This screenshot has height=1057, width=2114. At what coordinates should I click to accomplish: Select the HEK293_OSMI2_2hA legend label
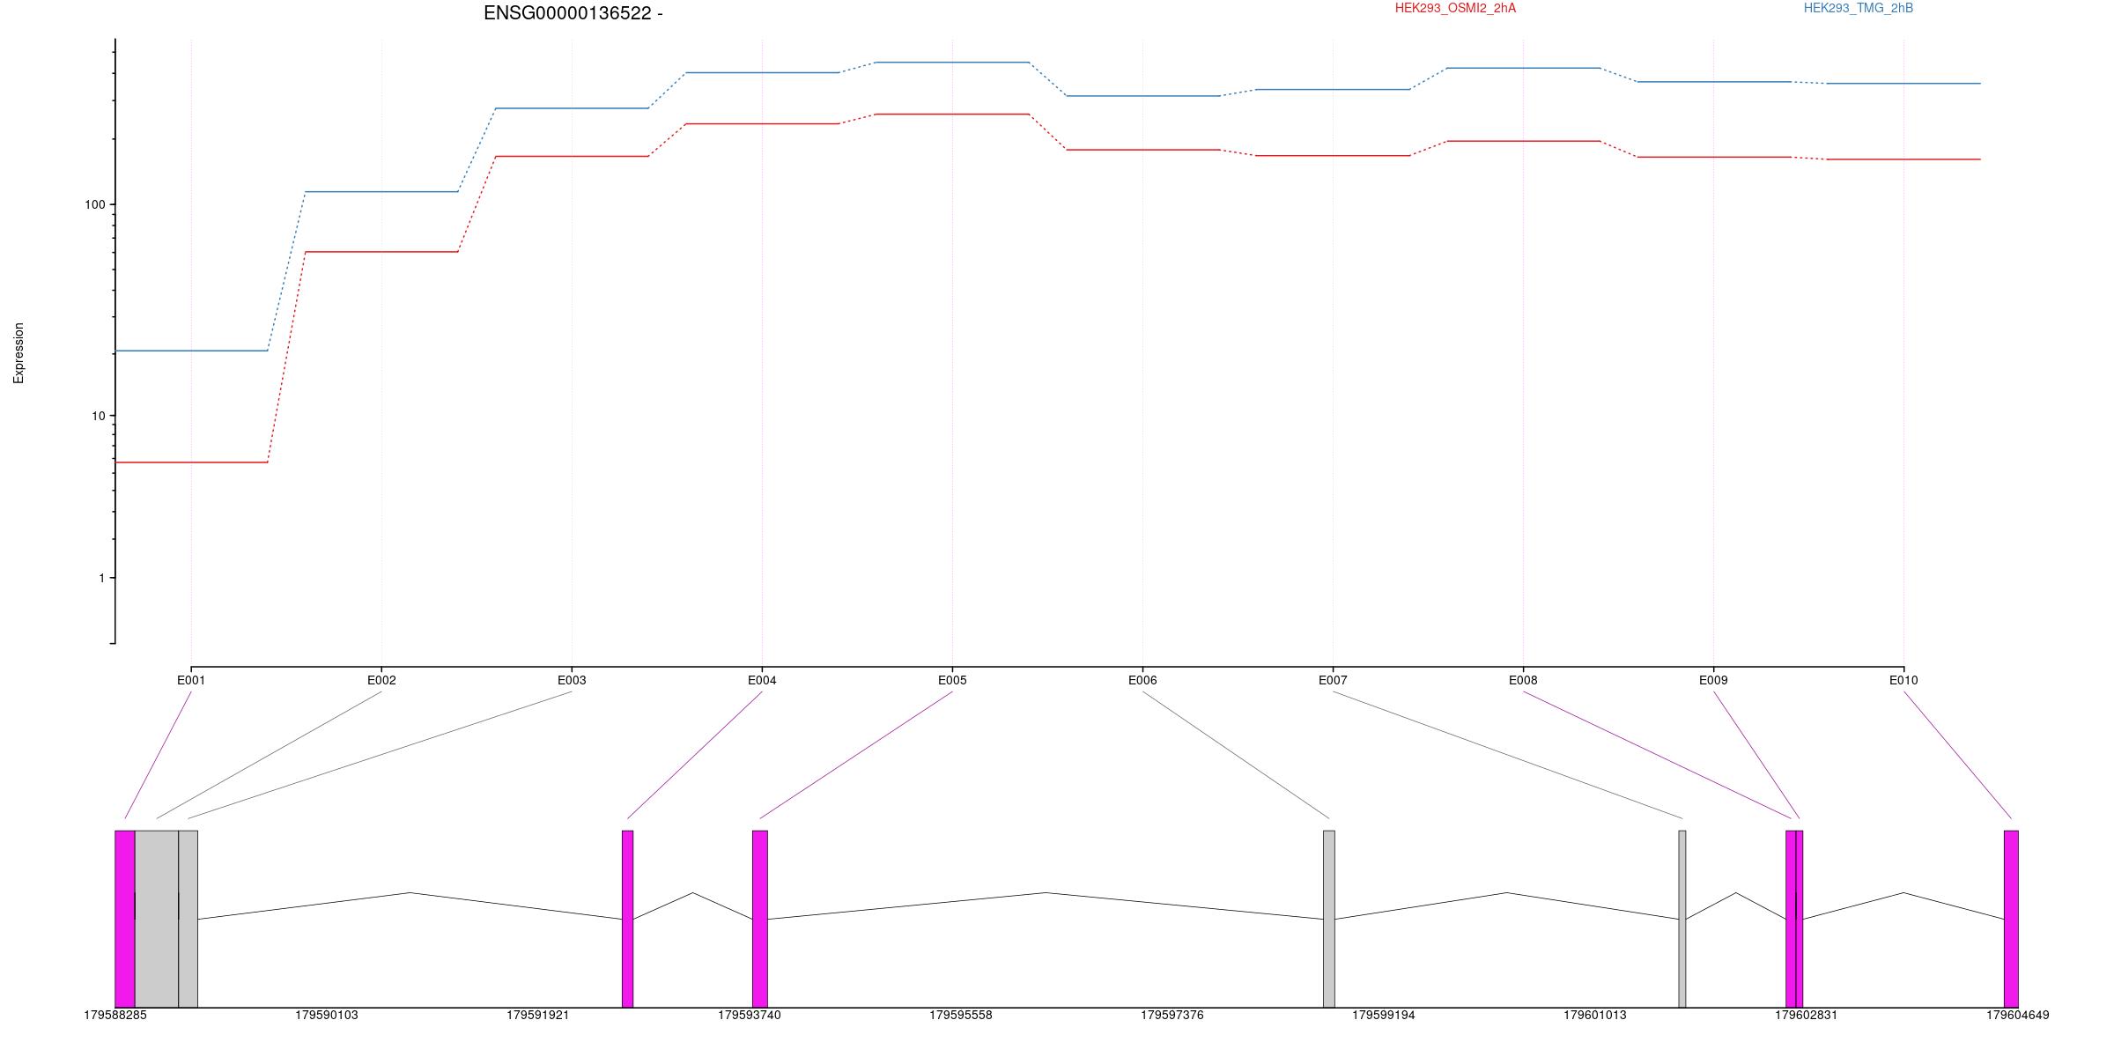[1455, 9]
